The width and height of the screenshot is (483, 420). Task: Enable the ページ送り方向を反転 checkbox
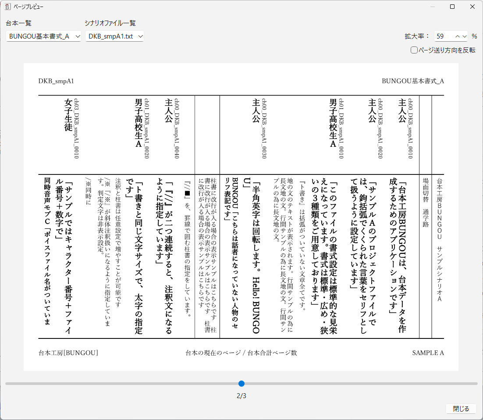coord(413,50)
